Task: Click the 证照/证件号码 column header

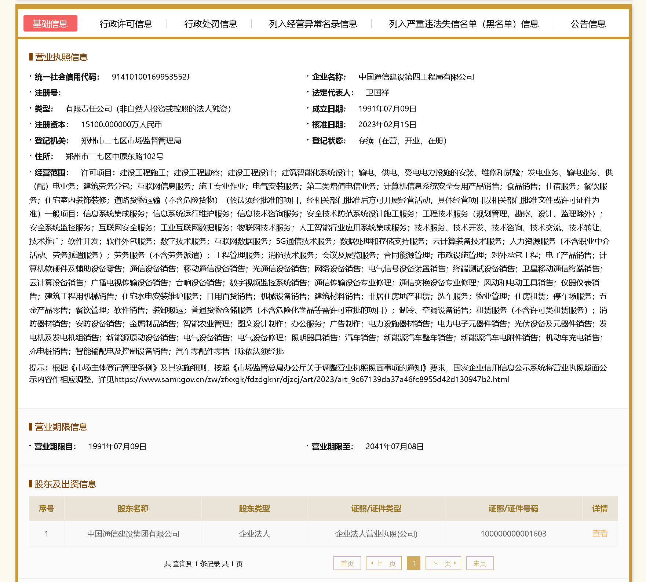Action: click(x=514, y=509)
